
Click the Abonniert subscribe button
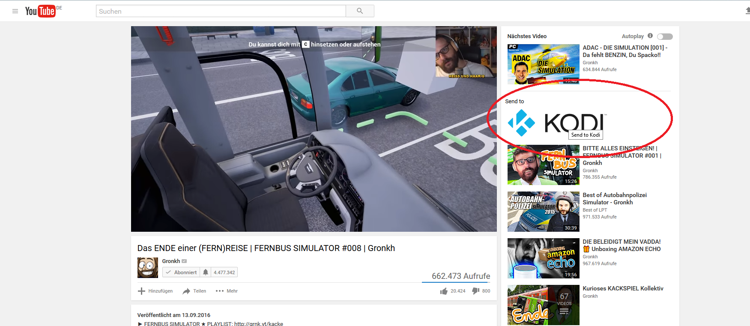click(181, 272)
